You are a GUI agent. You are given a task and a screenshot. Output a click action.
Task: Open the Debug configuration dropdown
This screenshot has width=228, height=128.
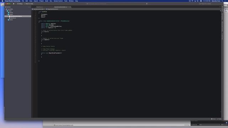point(20,4)
